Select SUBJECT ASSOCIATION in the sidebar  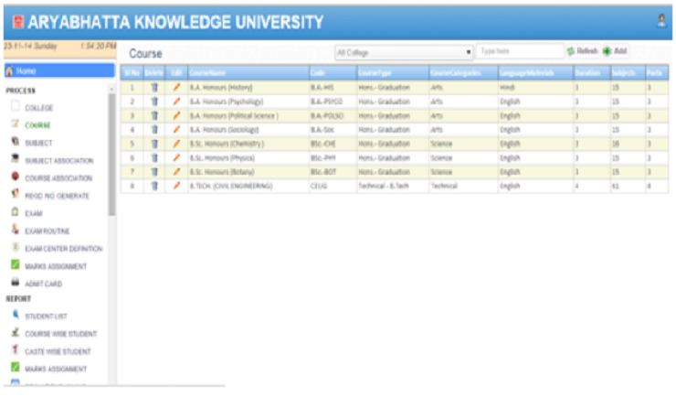pos(58,160)
